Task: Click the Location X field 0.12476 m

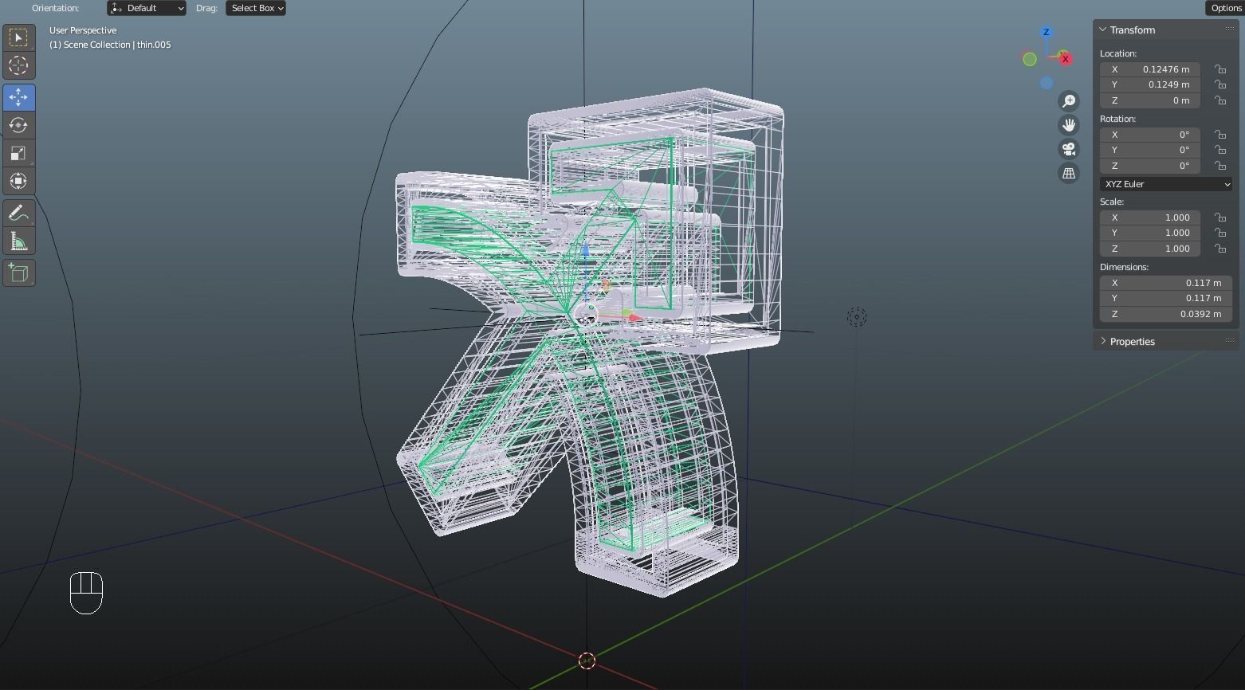Action: [x=1150, y=69]
